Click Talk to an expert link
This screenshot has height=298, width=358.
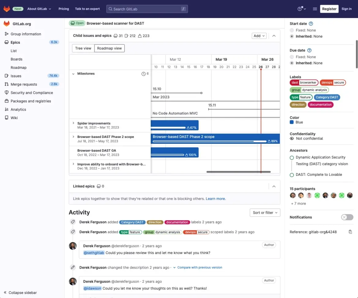coord(88,9)
